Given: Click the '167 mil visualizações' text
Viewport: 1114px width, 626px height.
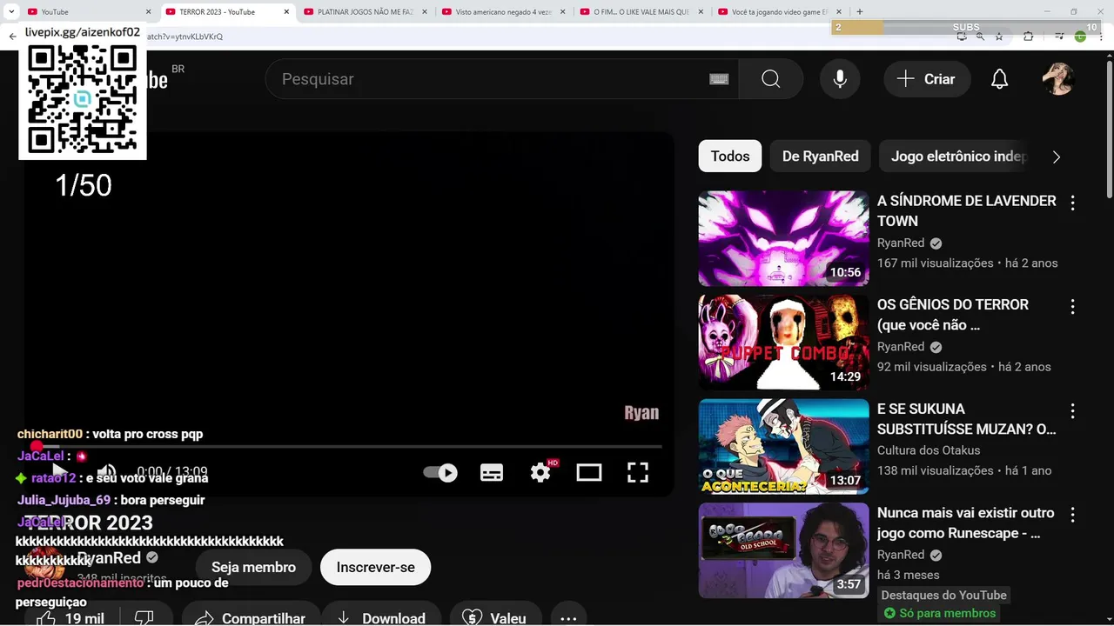Looking at the screenshot, I should point(935,263).
